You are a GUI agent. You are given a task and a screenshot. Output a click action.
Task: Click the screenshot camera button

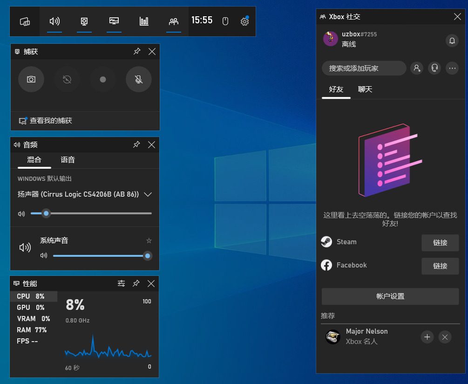pos(31,79)
